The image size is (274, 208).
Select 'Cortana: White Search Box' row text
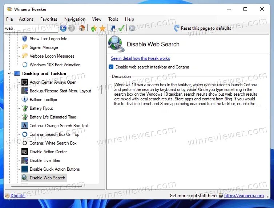coord(53,143)
